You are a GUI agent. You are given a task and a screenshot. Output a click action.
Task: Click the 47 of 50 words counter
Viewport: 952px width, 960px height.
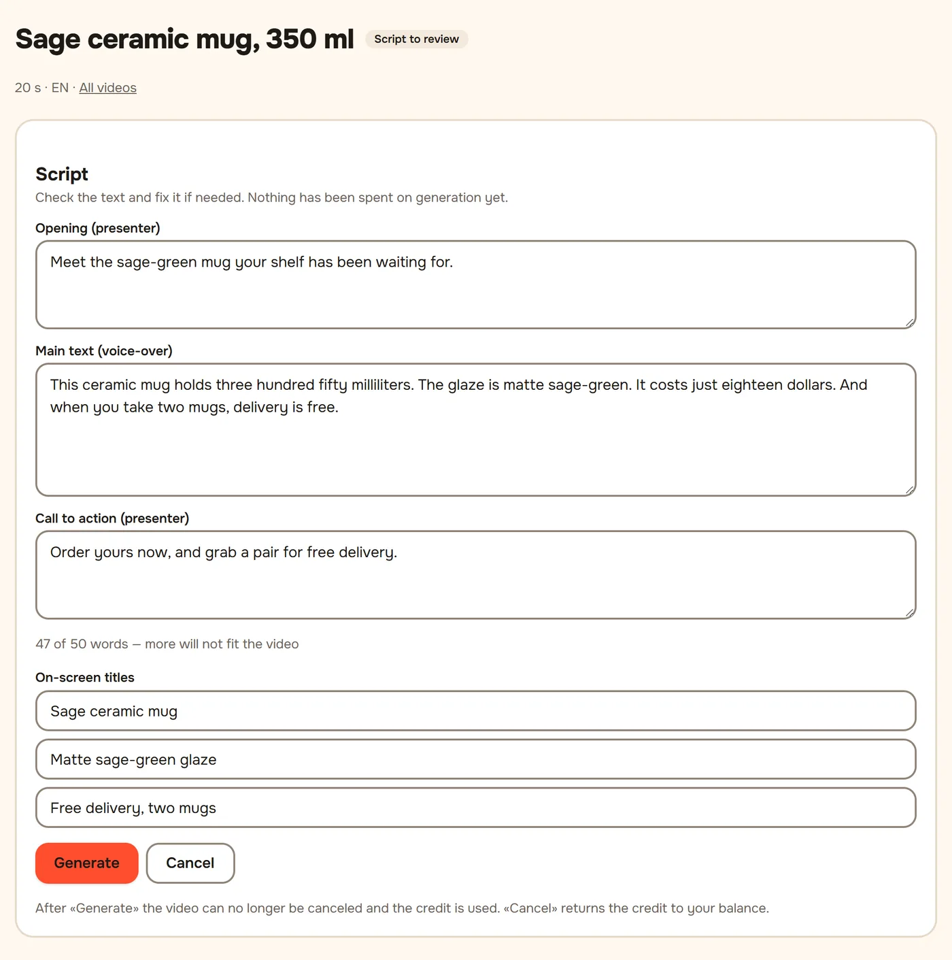(167, 644)
